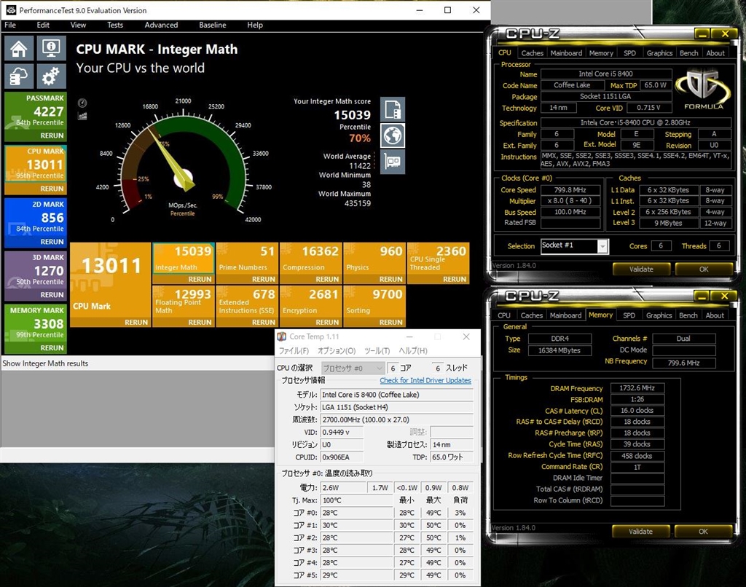Rerun the Prime Numbers test
The height and width of the screenshot is (587, 746).
(263, 279)
